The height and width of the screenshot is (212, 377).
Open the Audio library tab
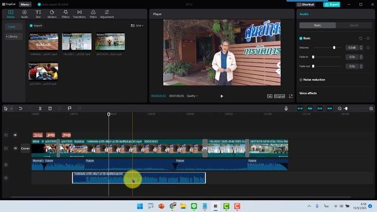tap(24, 14)
